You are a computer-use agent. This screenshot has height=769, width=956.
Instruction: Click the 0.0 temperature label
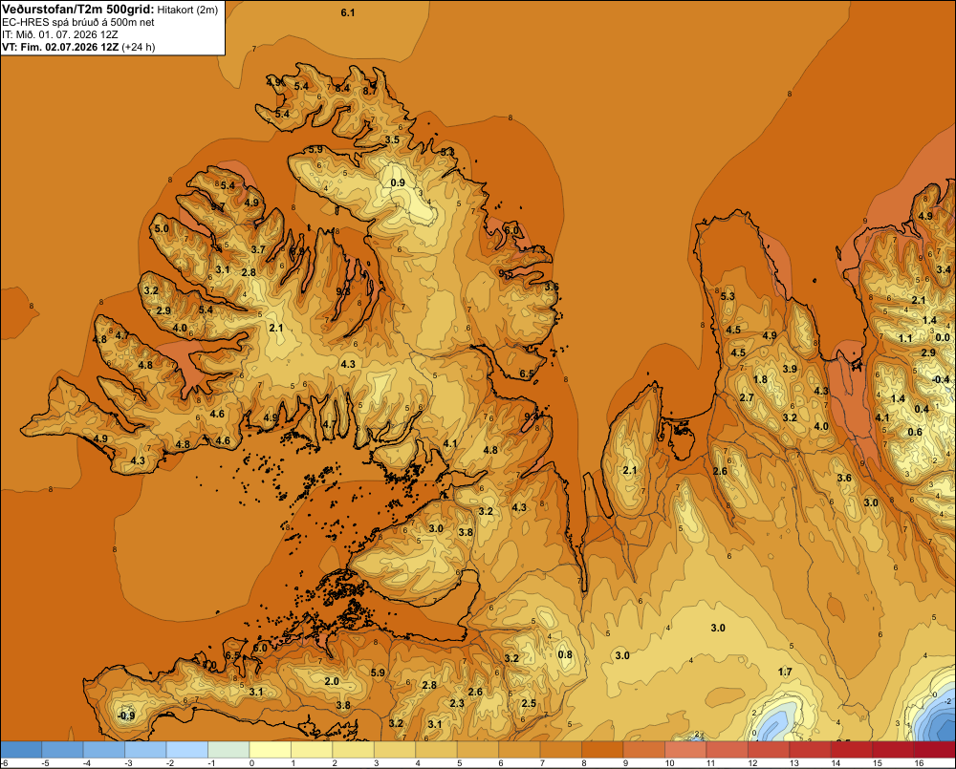pos(943,337)
